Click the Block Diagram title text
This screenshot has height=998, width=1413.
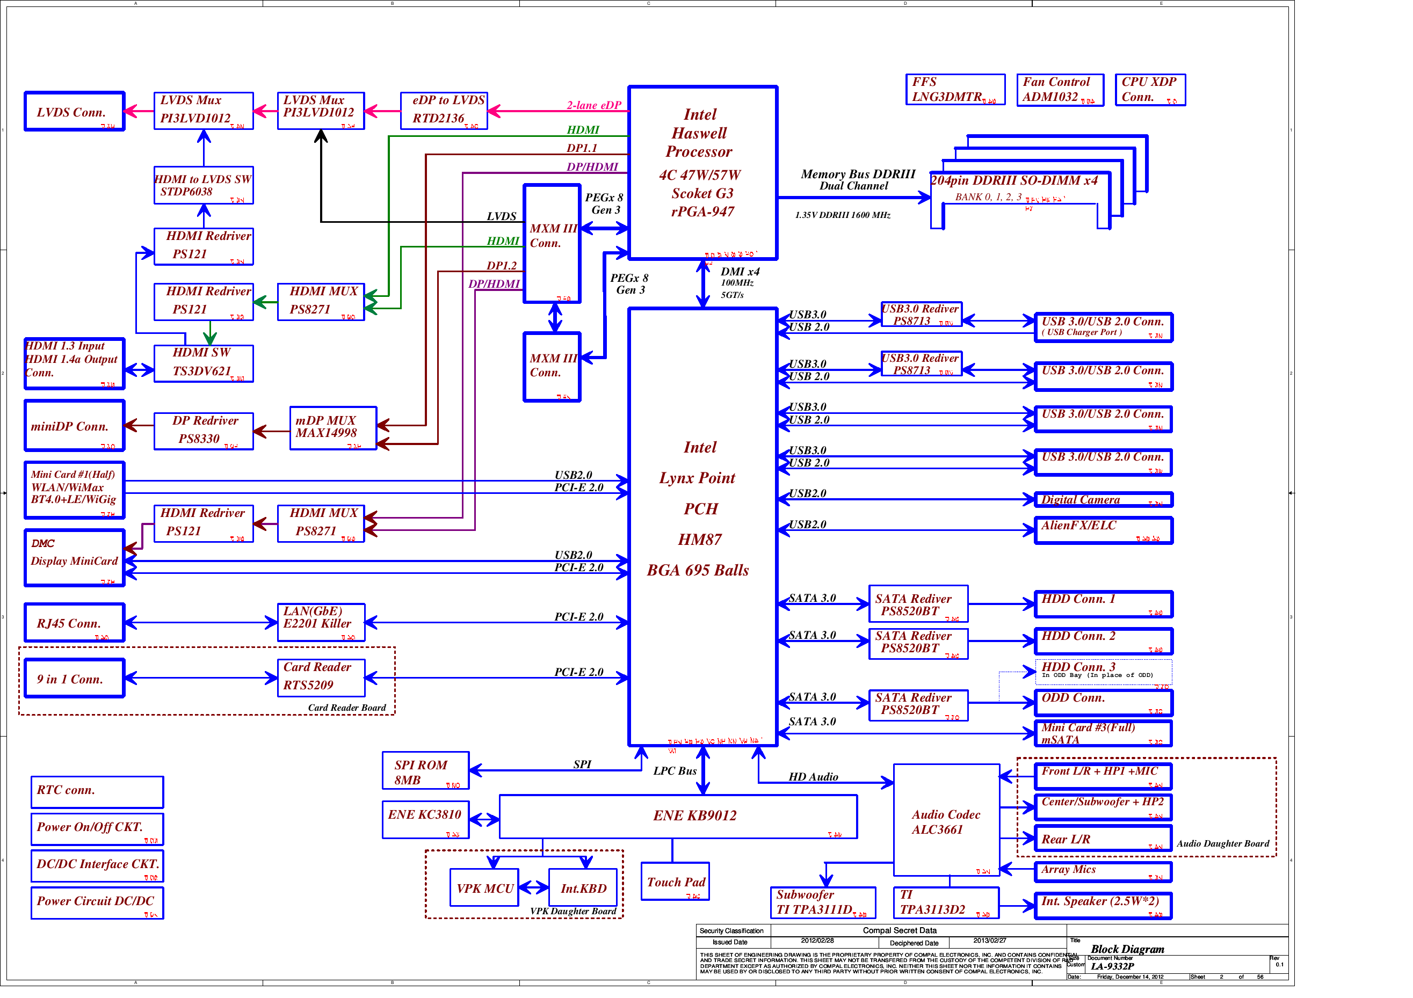tap(1127, 949)
